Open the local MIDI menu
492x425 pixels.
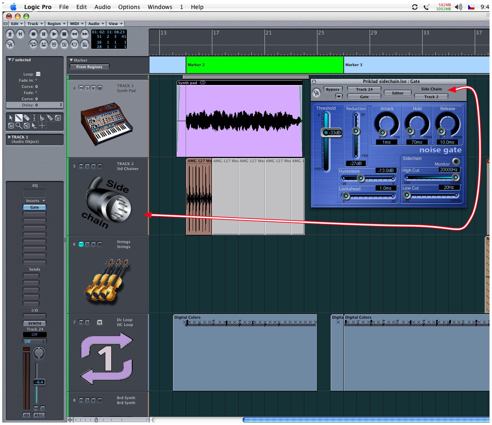pos(76,24)
